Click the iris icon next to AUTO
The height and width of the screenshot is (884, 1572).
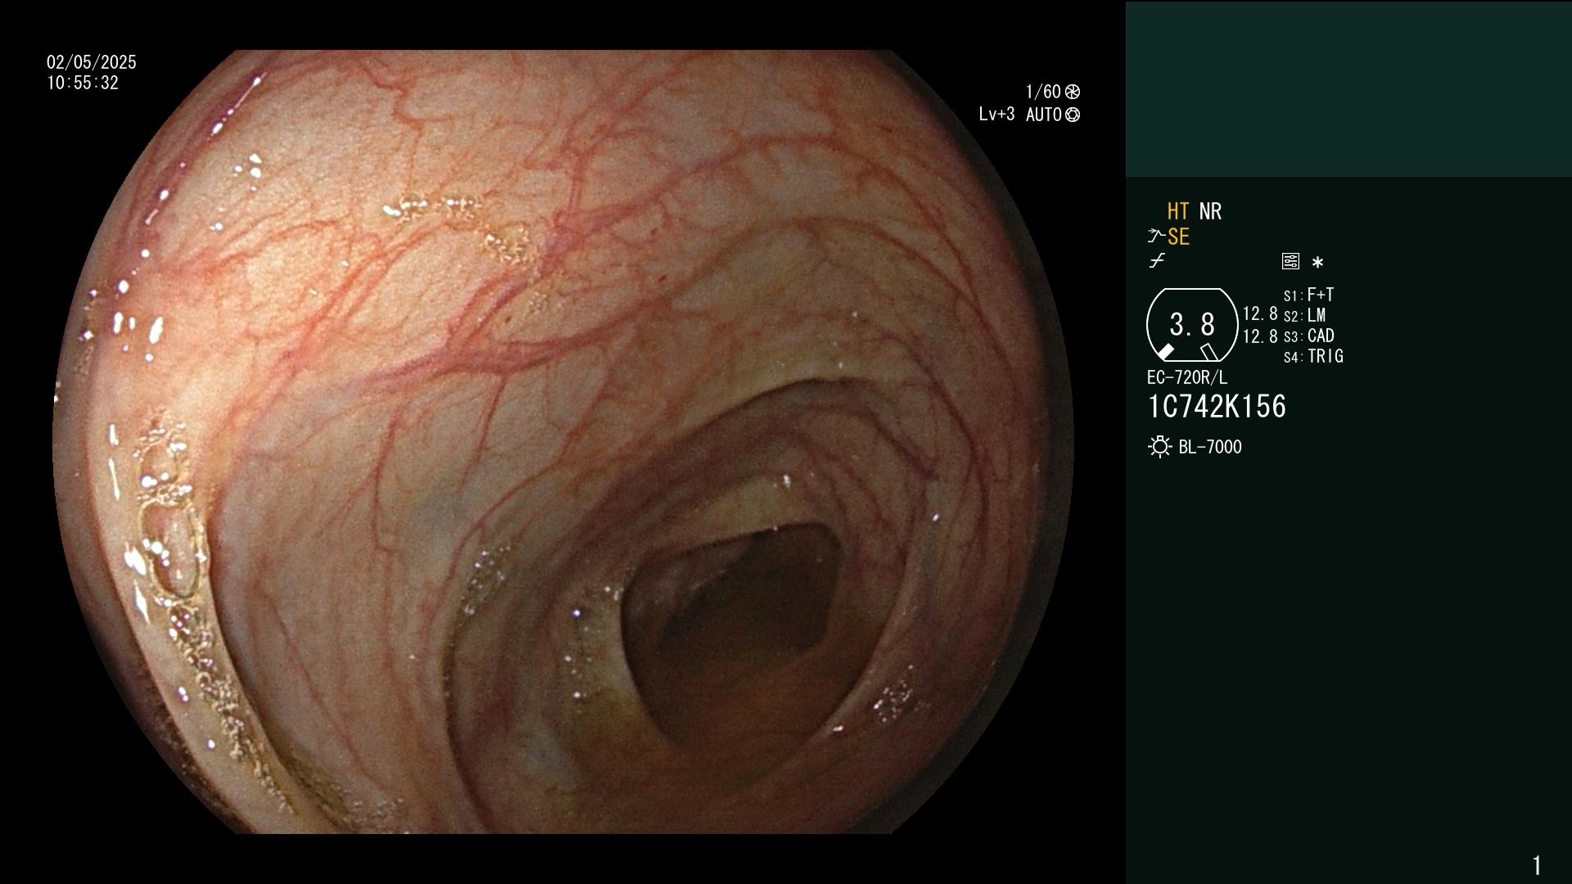coord(1073,115)
